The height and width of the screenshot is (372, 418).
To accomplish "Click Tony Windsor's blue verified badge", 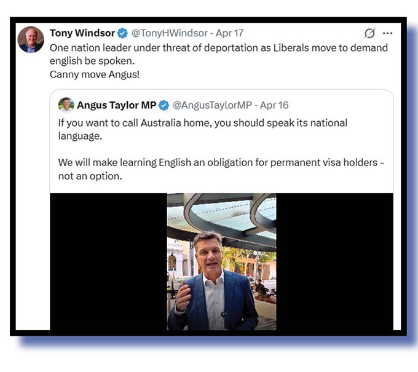I will point(122,33).
